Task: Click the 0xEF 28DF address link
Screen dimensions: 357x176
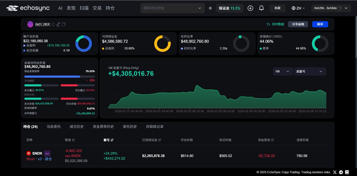Action: [43, 24]
